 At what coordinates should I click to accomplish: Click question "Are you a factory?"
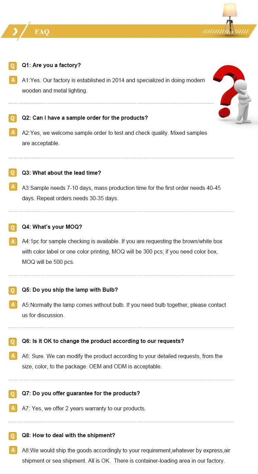(x=51, y=65)
